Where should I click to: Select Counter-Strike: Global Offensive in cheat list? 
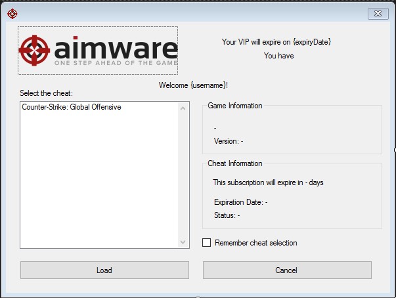point(72,107)
